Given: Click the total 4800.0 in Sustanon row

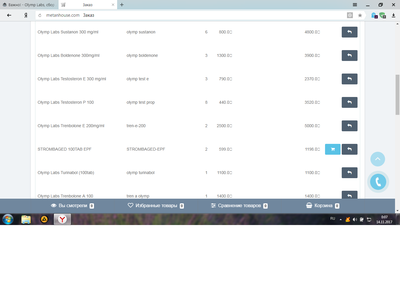Looking at the screenshot, I should [x=312, y=32].
